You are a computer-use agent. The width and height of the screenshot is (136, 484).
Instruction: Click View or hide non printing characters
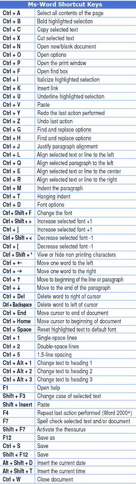(76, 255)
